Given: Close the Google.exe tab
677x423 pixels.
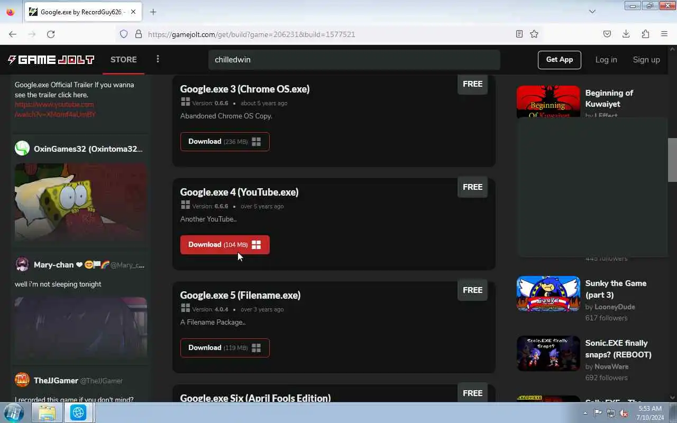Looking at the screenshot, I should pos(132,12).
